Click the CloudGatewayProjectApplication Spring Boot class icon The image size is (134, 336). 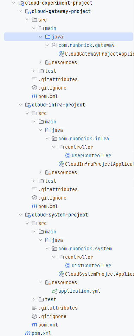(x=61, y=54)
